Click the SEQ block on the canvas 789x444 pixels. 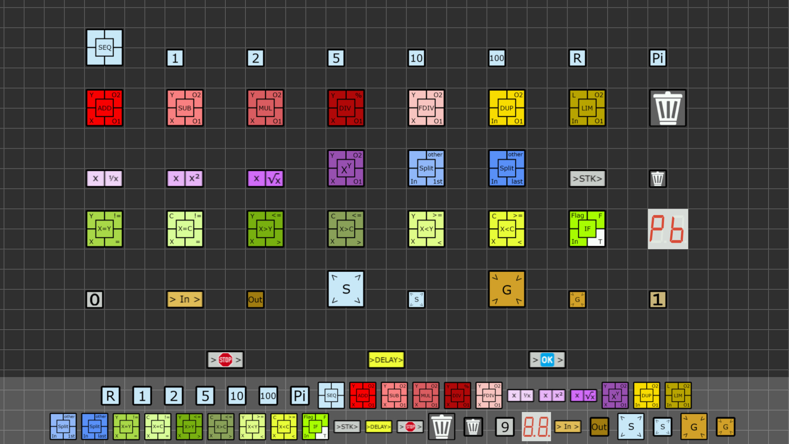coord(104,47)
